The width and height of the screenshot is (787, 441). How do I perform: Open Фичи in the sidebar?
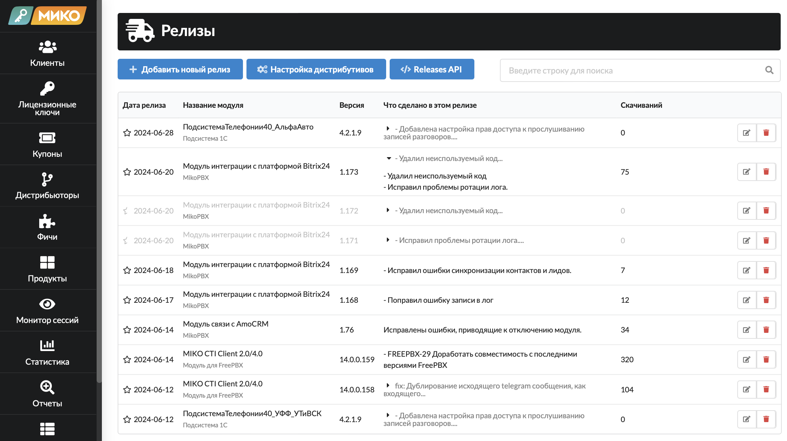(x=47, y=227)
